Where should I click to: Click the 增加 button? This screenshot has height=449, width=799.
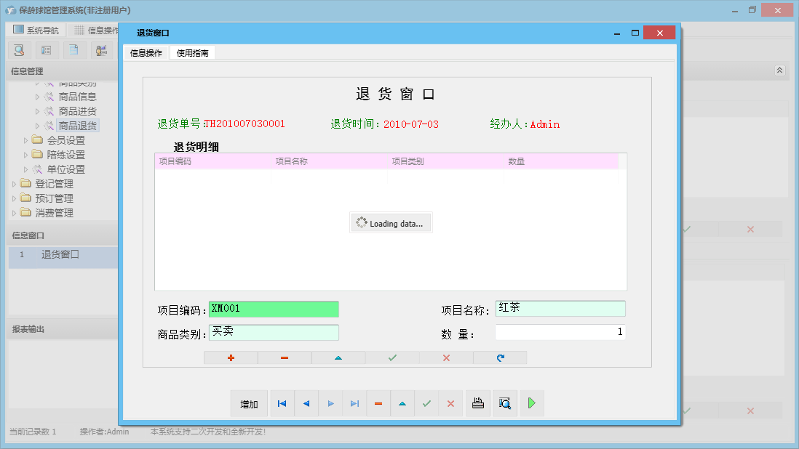[249, 403]
